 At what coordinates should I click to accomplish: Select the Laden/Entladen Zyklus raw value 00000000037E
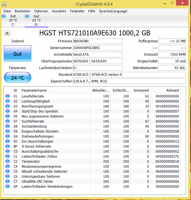(167, 157)
